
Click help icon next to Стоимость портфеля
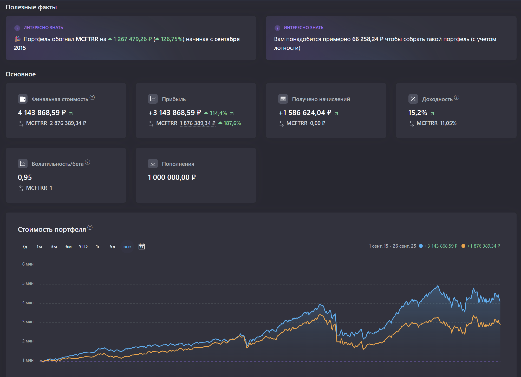(90, 227)
